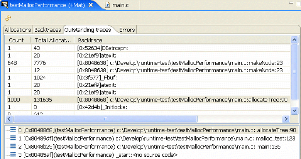
Task: Select the Errors tab
Action: click(127, 30)
